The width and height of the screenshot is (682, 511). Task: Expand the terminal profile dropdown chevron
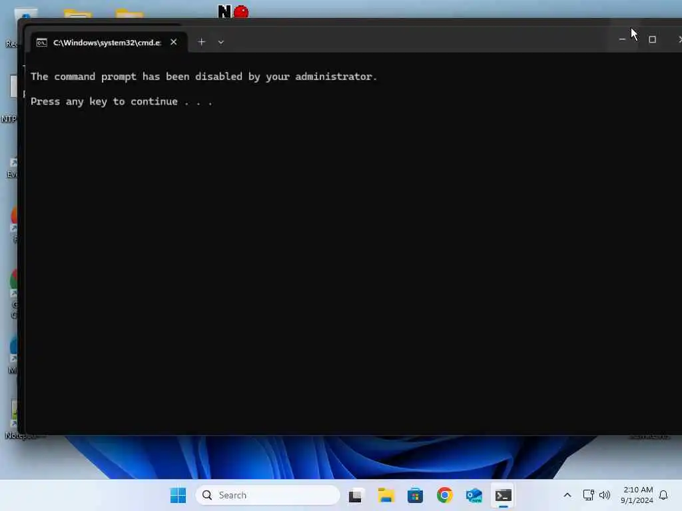pos(221,42)
